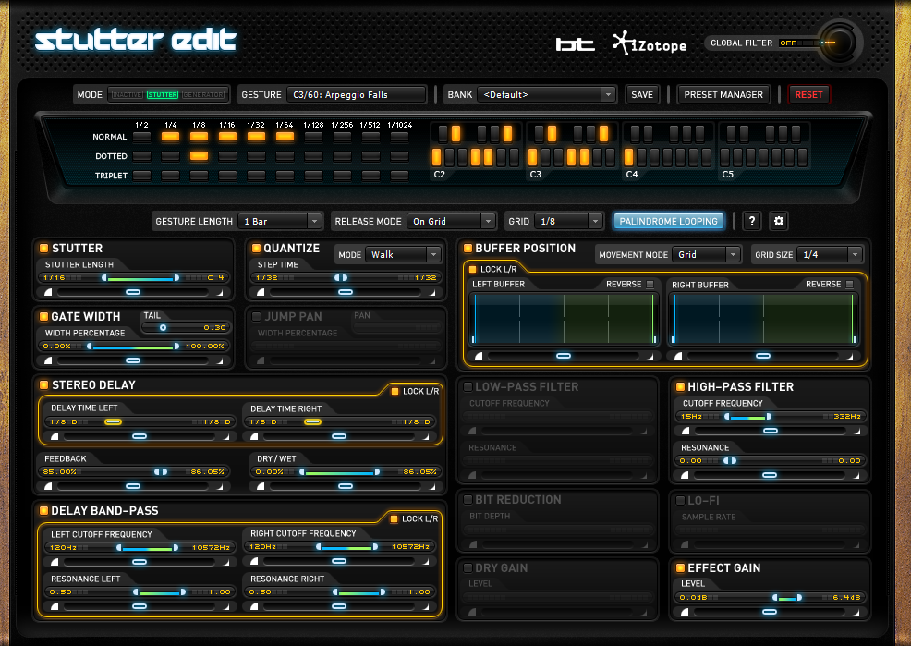Click the BT logo

pos(575,44)
